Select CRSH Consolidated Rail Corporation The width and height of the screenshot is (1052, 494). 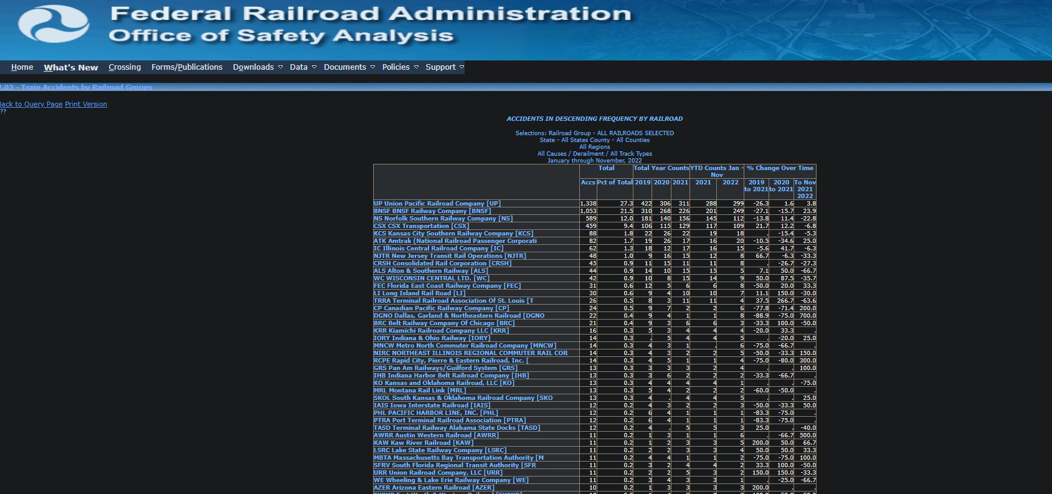point(443,264)
